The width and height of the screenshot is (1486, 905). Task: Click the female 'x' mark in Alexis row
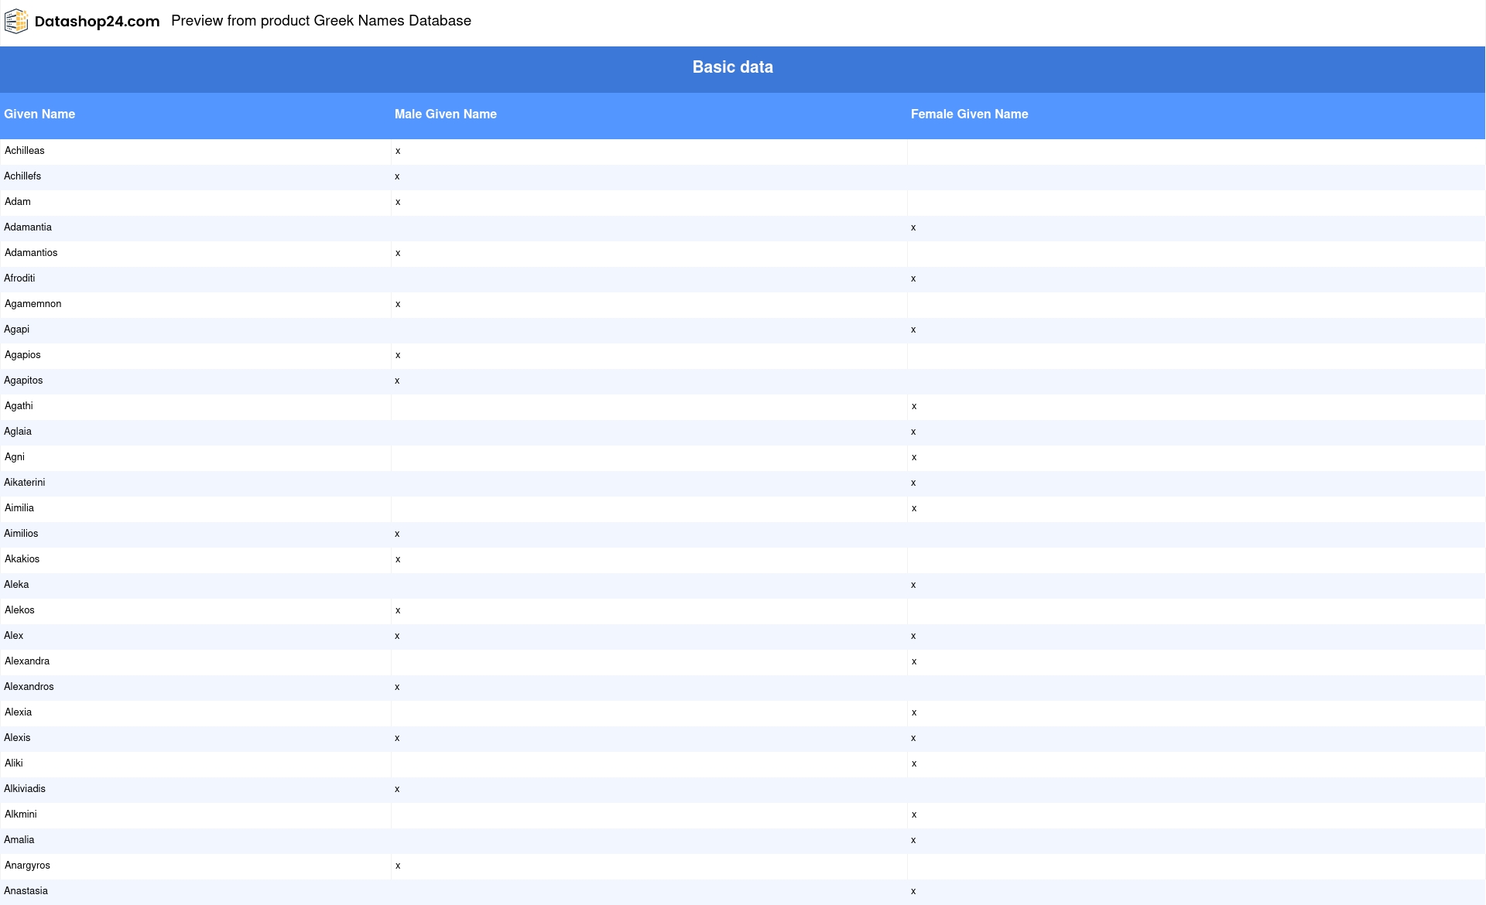click(x=913, y=739)
